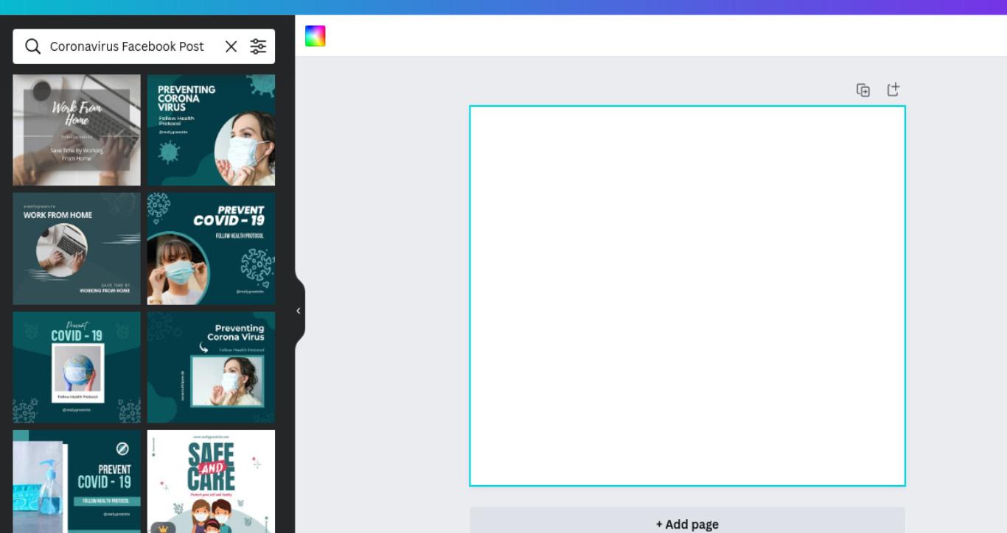Choose the Preventing Corona Virus masked woman template
Viewport: 1007px width, 533px height.
click(211, 130)
